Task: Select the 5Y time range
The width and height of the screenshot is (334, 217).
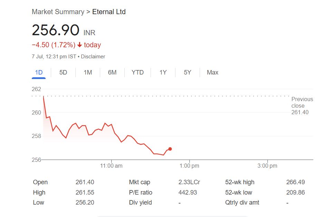Action: point(188,72)
